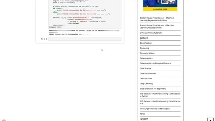
Task: Open the Data Science category link
Action: click(x=145, y=68)
